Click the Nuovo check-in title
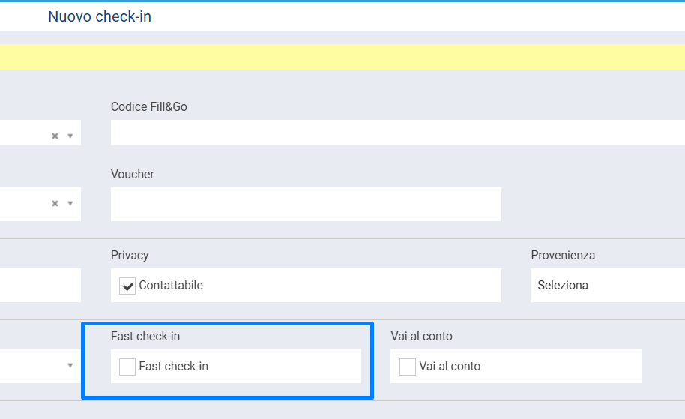The height and width of the screenshot is (419, 685). pyautogui.click(x=100, y=16)
